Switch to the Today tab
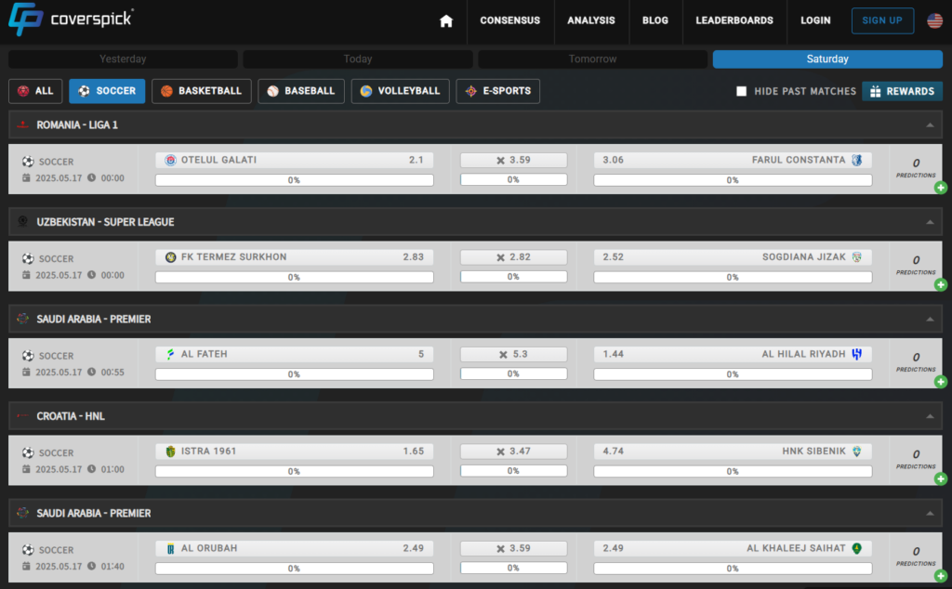This screenshot has width=952, height=589. [x=358, y=59]
